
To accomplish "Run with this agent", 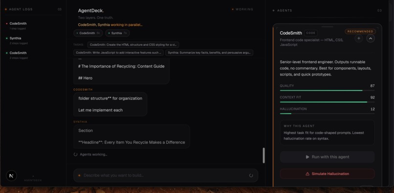I will [x=327, y=157].
